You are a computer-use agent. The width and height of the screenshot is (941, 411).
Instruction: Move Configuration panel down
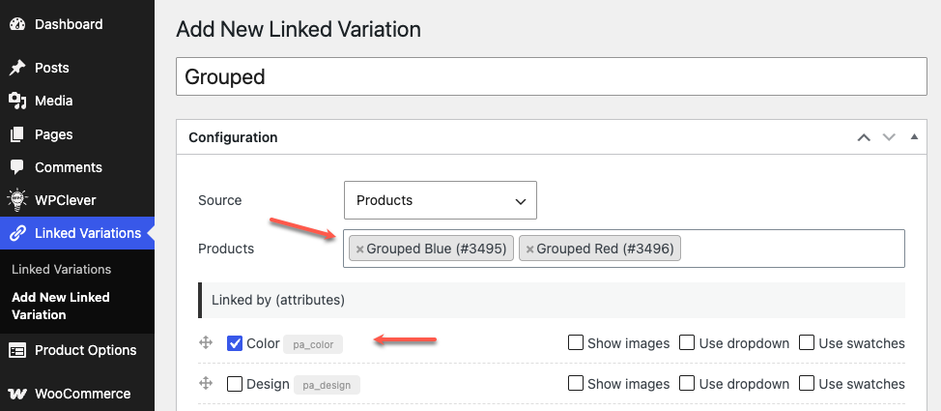[889, 137]
